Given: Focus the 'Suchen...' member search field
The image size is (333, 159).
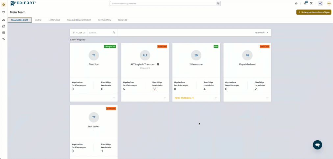Looking at the screenshot, I should pos(100,33).
